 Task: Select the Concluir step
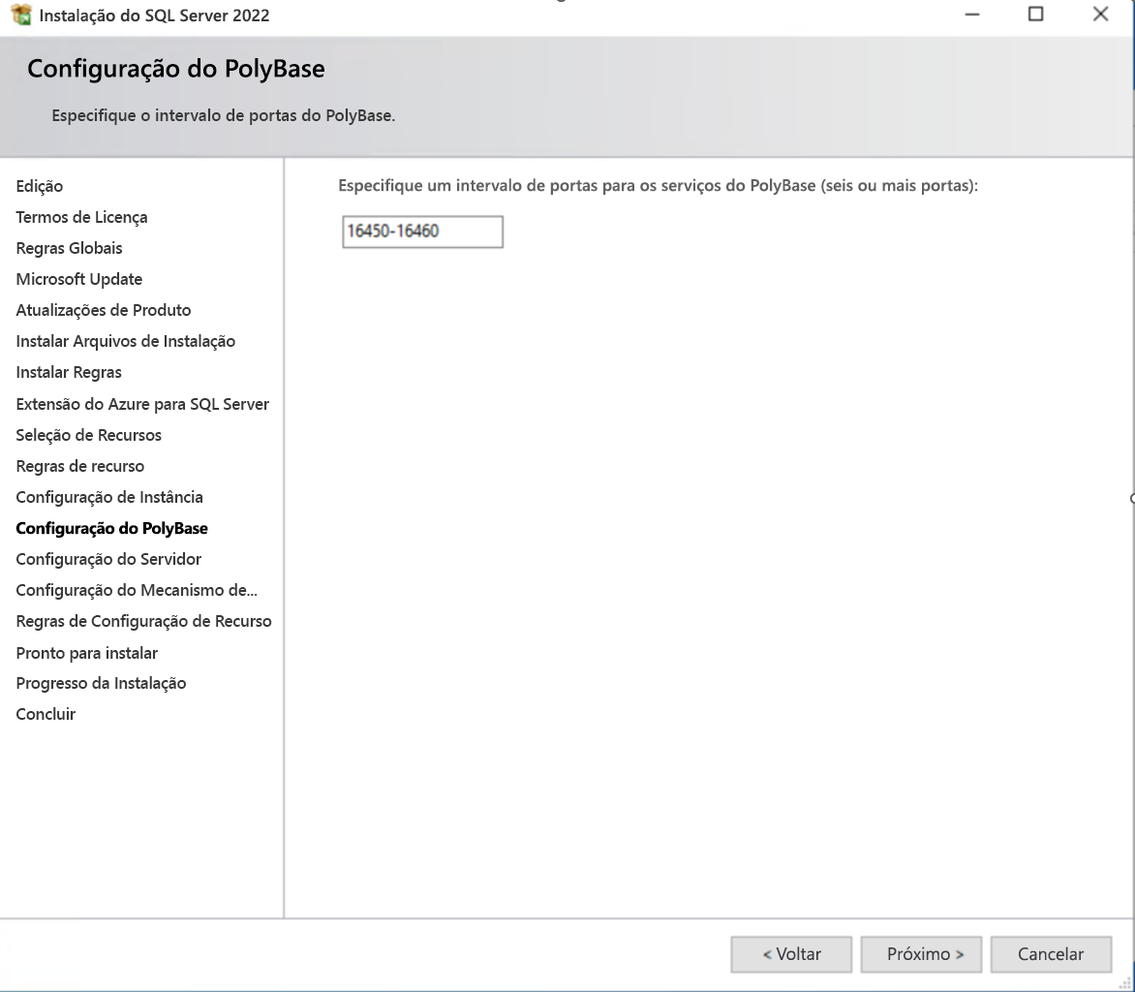(x=43, y=714)
